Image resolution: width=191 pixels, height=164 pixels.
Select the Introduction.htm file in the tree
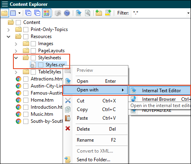[46, 107]
